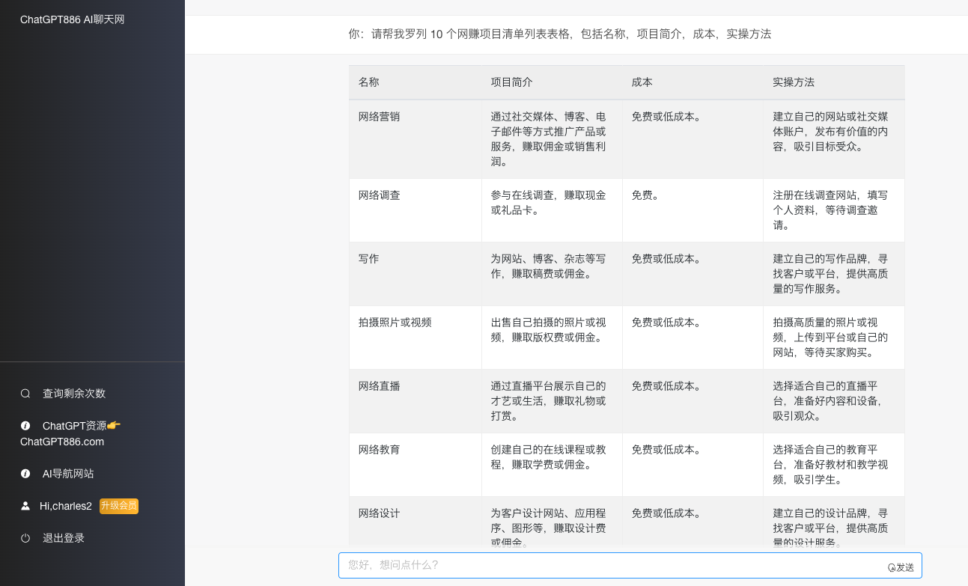Image resolution: width=968 pixels, height=586 pixels.
Task: Click the info icon beside AI导航网站
Action: [x=25, y=473]
